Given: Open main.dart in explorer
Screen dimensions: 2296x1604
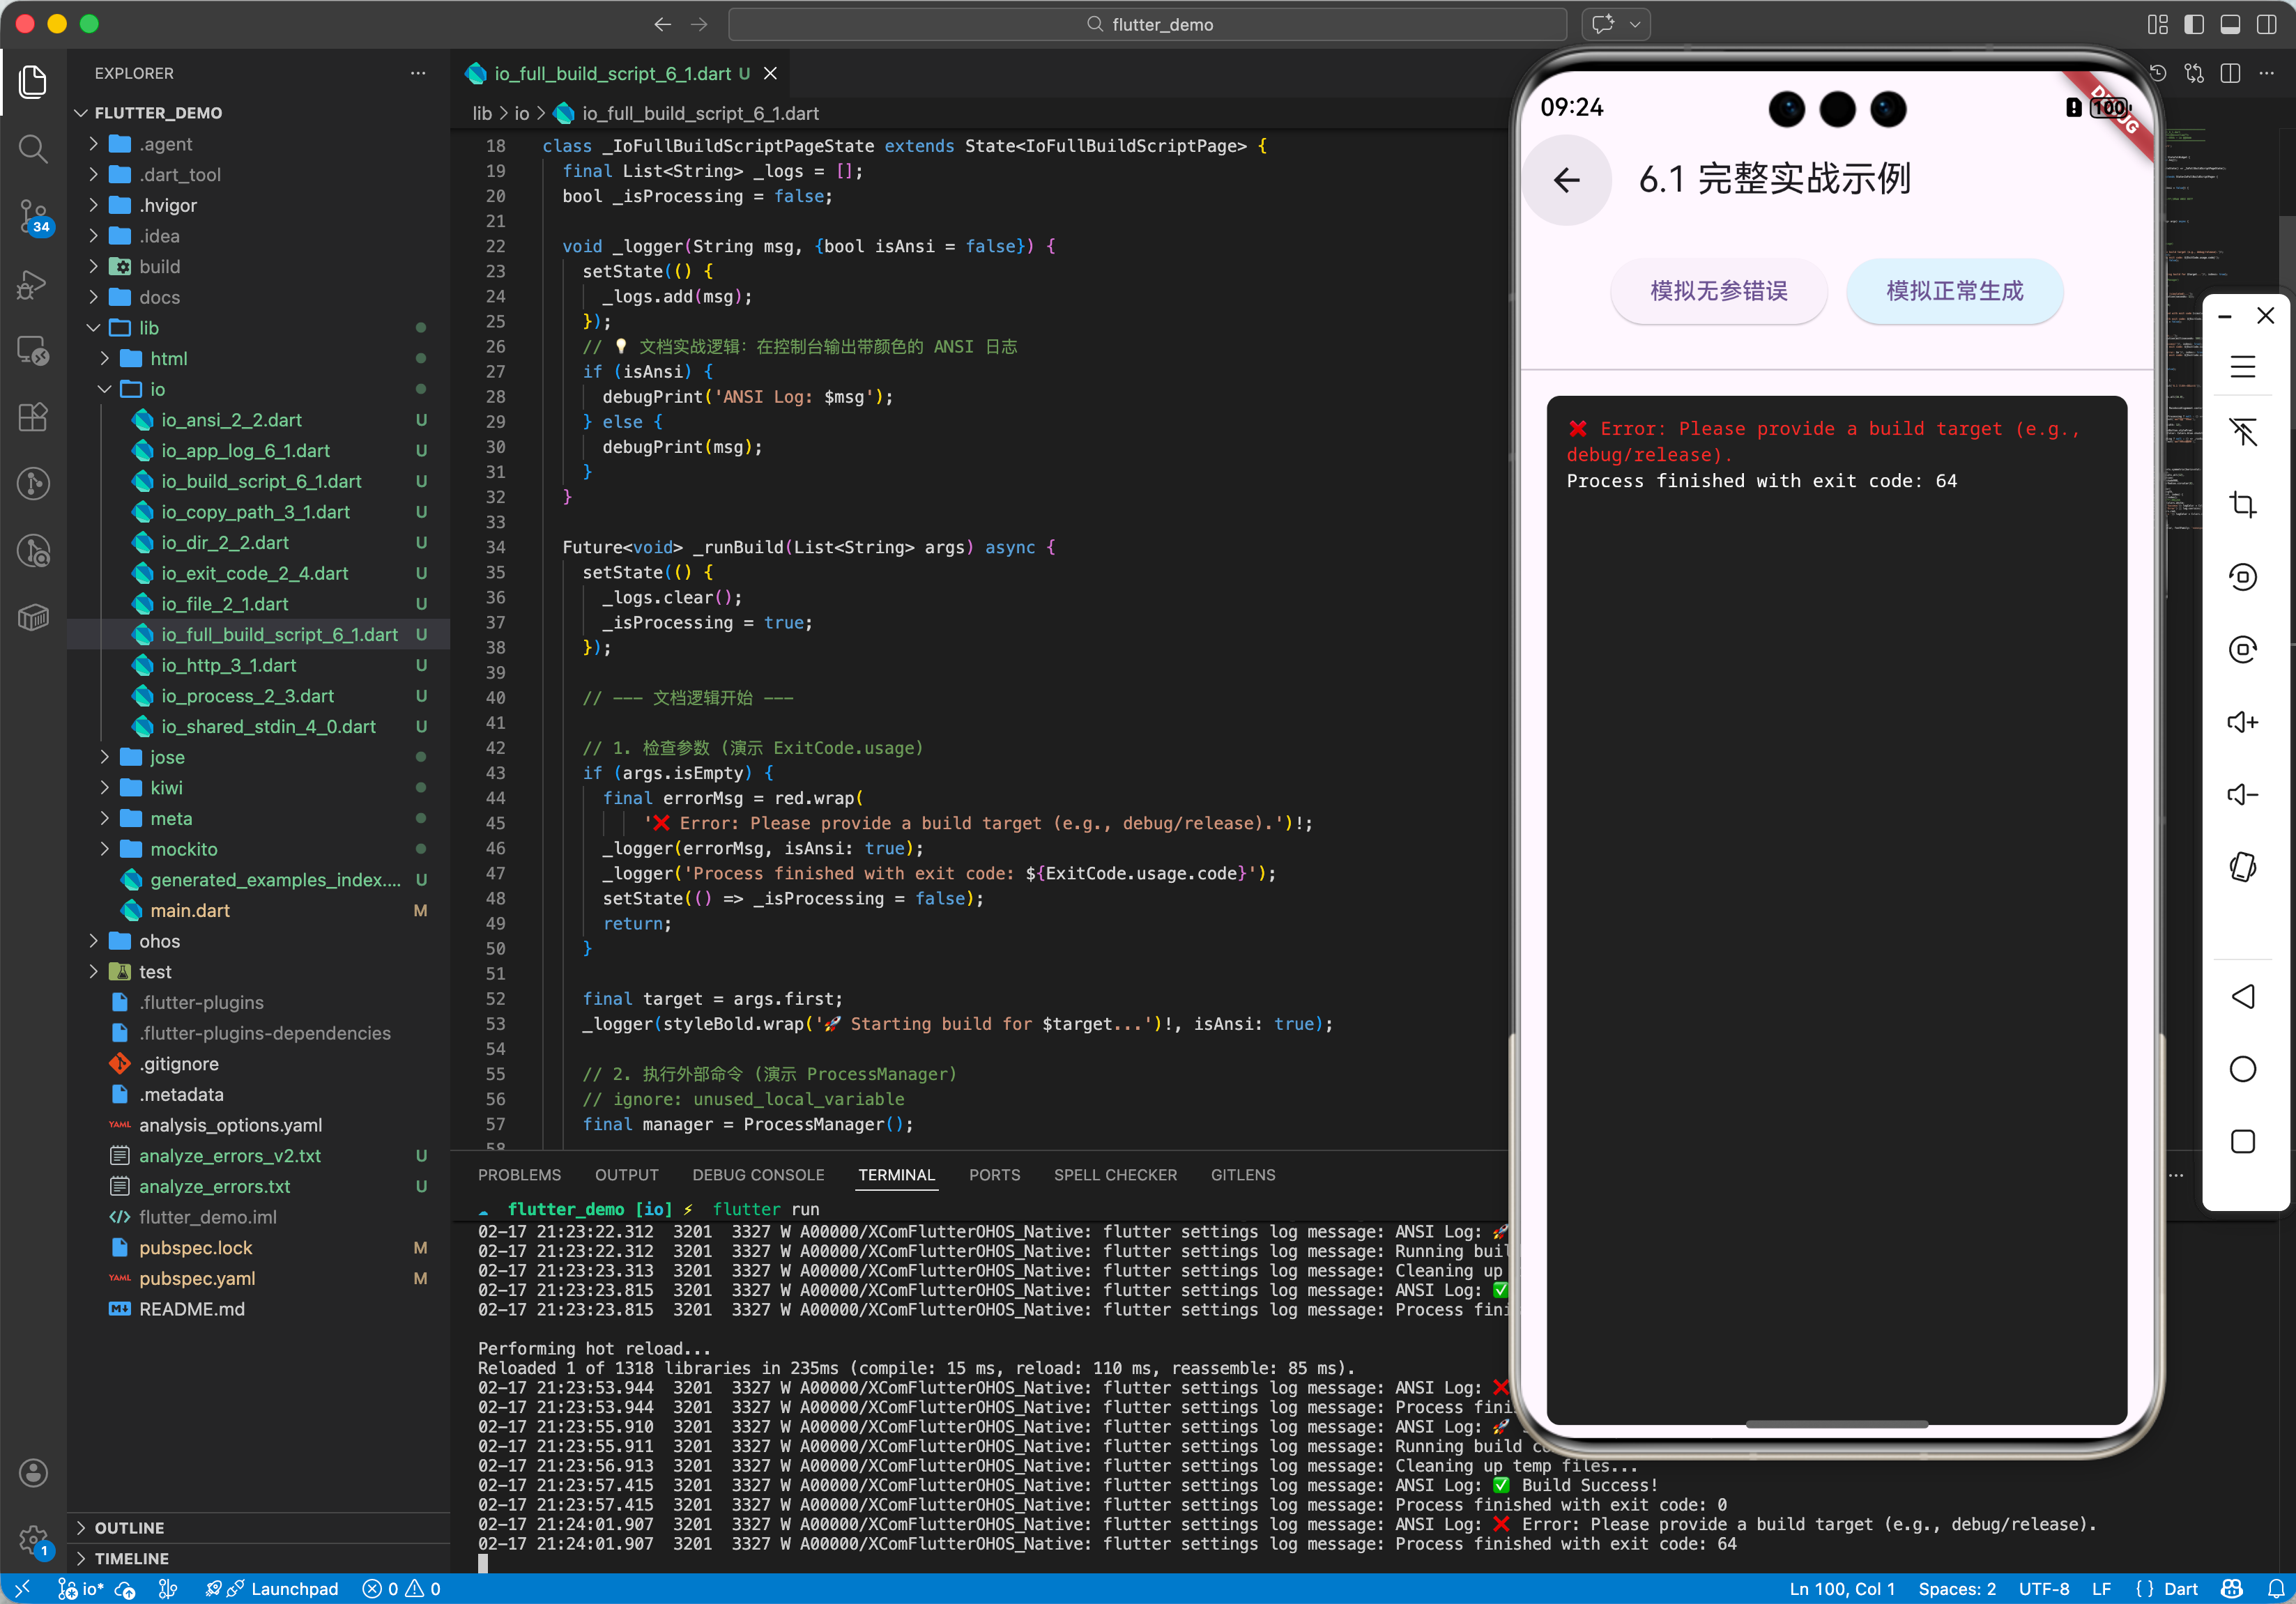Looking at the screenshot, I should coord(190,909).
